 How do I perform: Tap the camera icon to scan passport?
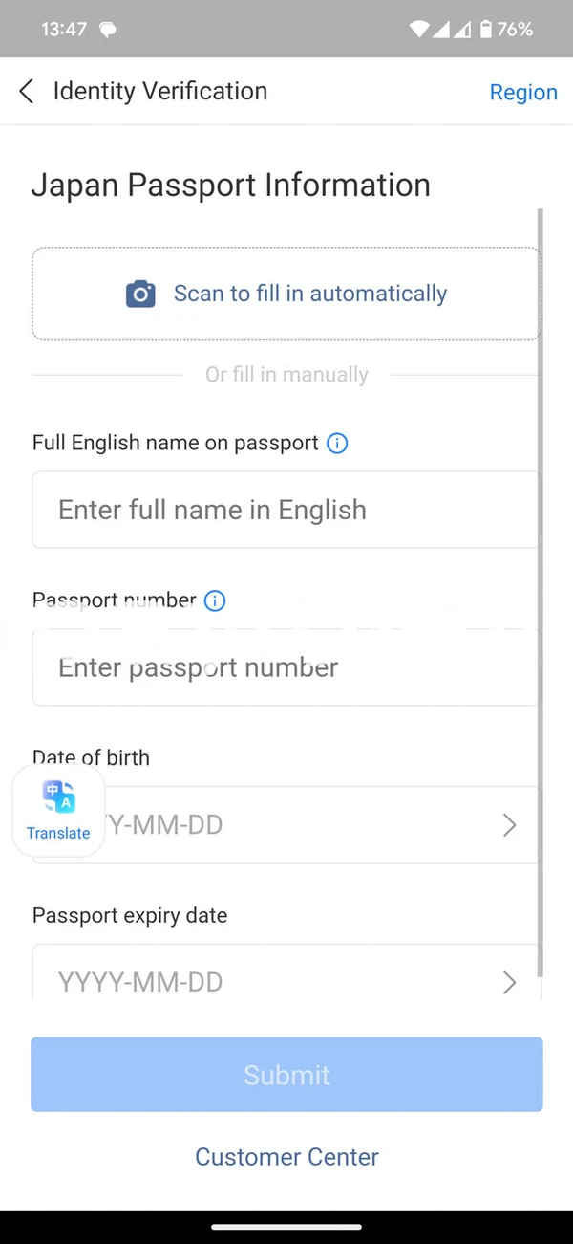[x=140, y=294]
